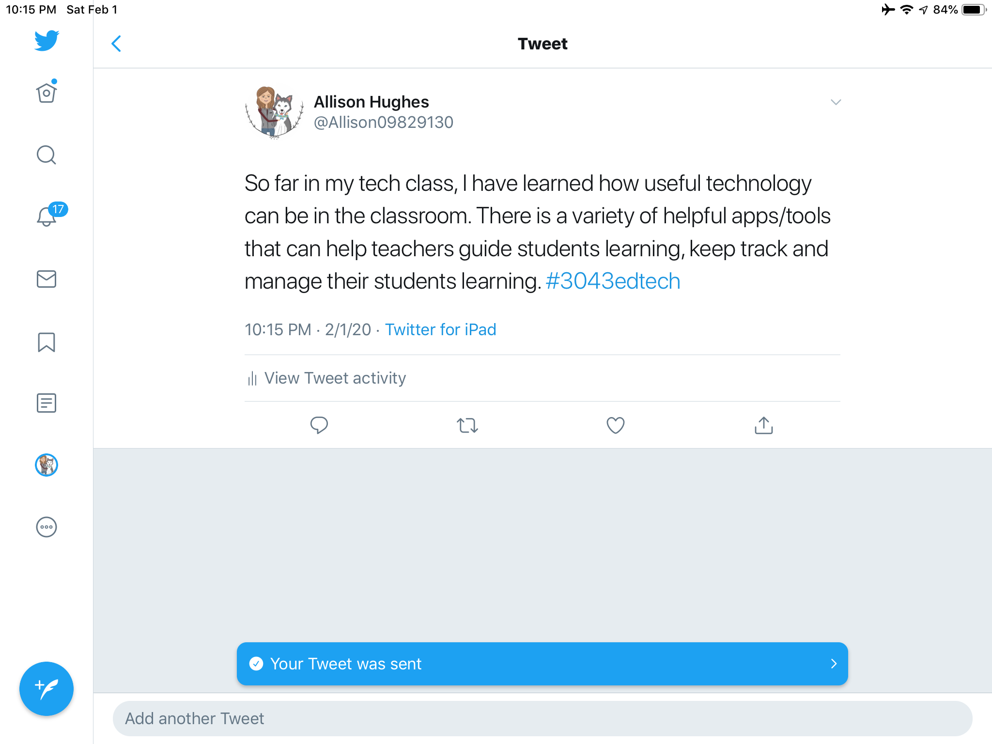This screenshot has width=992, height=744.
Task: Share the tweet using share icon
Action: [x=763, y=425]
